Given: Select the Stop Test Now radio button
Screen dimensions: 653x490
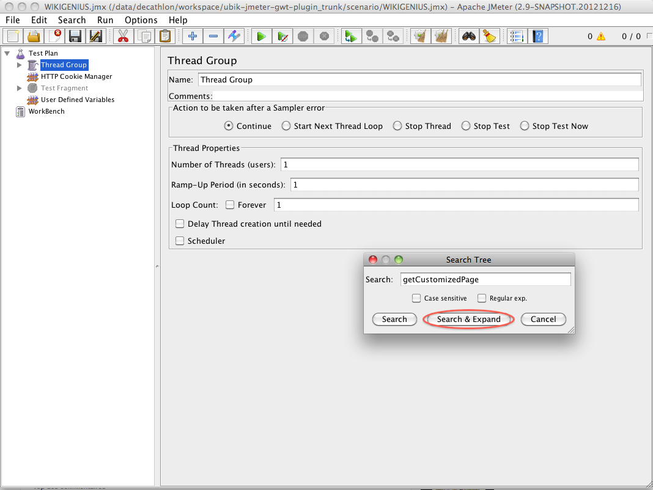Looking at the screenshot, I should (525, 126).
